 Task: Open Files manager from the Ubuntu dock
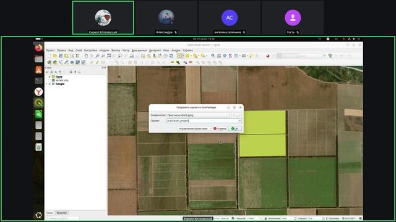38,59
